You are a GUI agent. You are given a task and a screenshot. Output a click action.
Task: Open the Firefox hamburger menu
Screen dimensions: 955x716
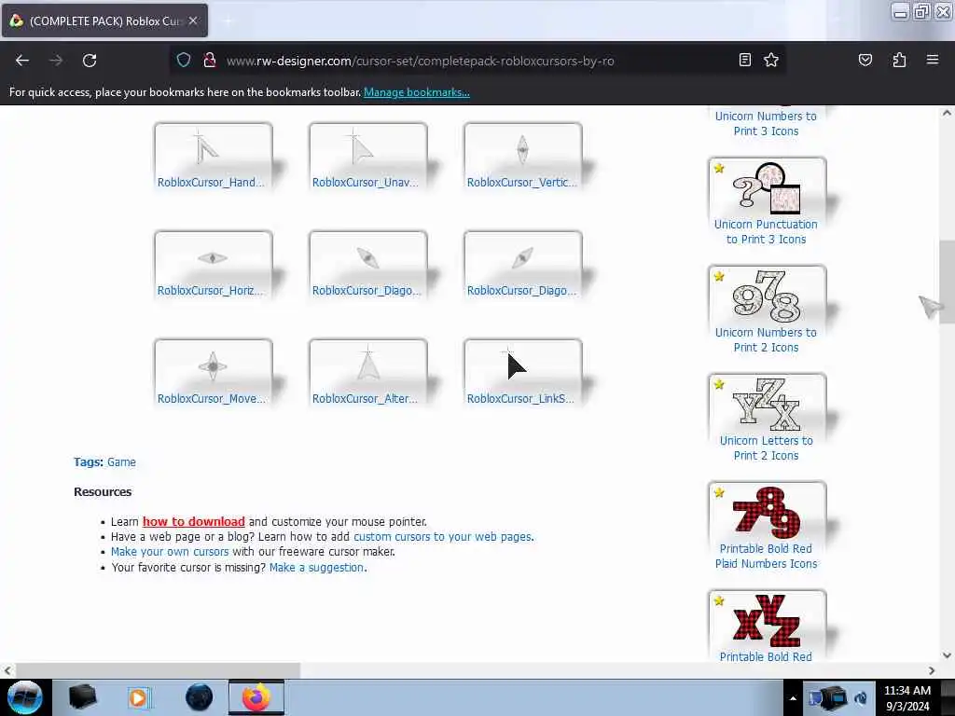coord(933,60)
